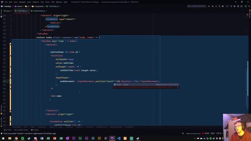The width and height of the screenshot is (251, 141).
Task: Open Visual Studio Code from the taskbar
Action: tap(118, 138)
